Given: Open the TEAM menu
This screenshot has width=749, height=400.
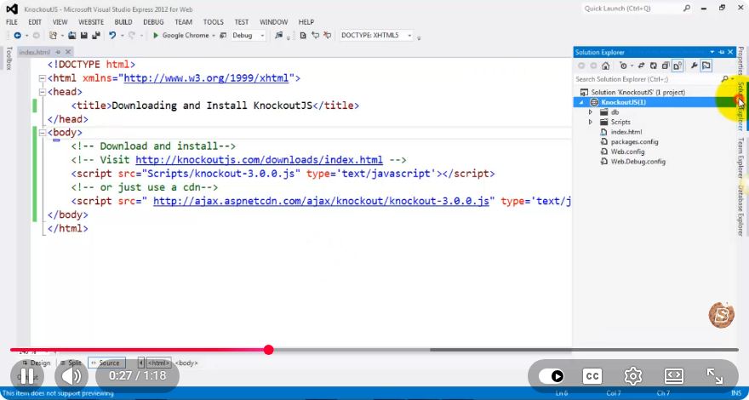Looking at the screenshot, I should click(184, 22).
